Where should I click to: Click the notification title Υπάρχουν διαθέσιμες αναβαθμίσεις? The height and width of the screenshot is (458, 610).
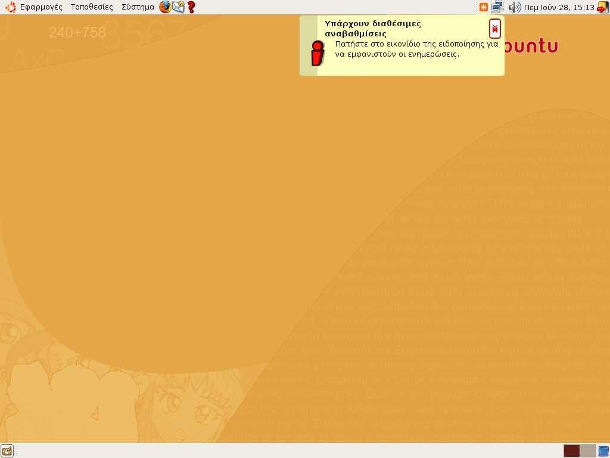click(373, 29)
